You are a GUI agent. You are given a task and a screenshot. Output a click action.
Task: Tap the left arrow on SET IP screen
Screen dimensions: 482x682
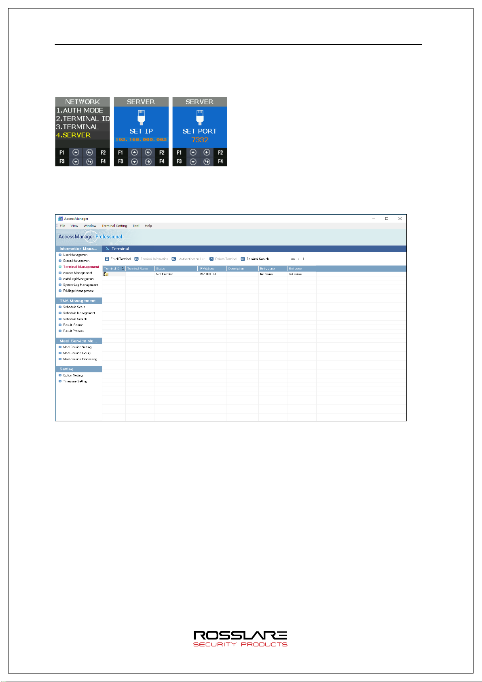pyautogui.click(x=148, y=153)
